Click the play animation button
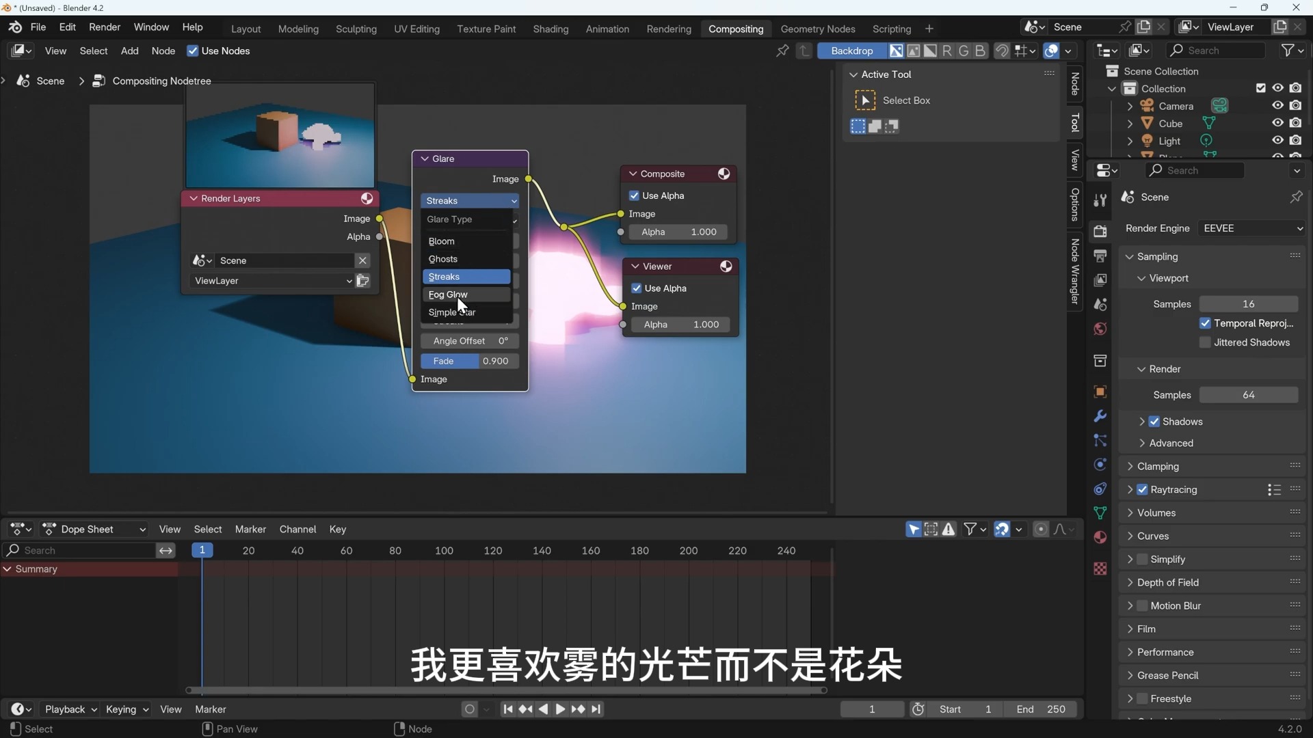Viewport: 1313px width, 738px height. coord(560,709)
